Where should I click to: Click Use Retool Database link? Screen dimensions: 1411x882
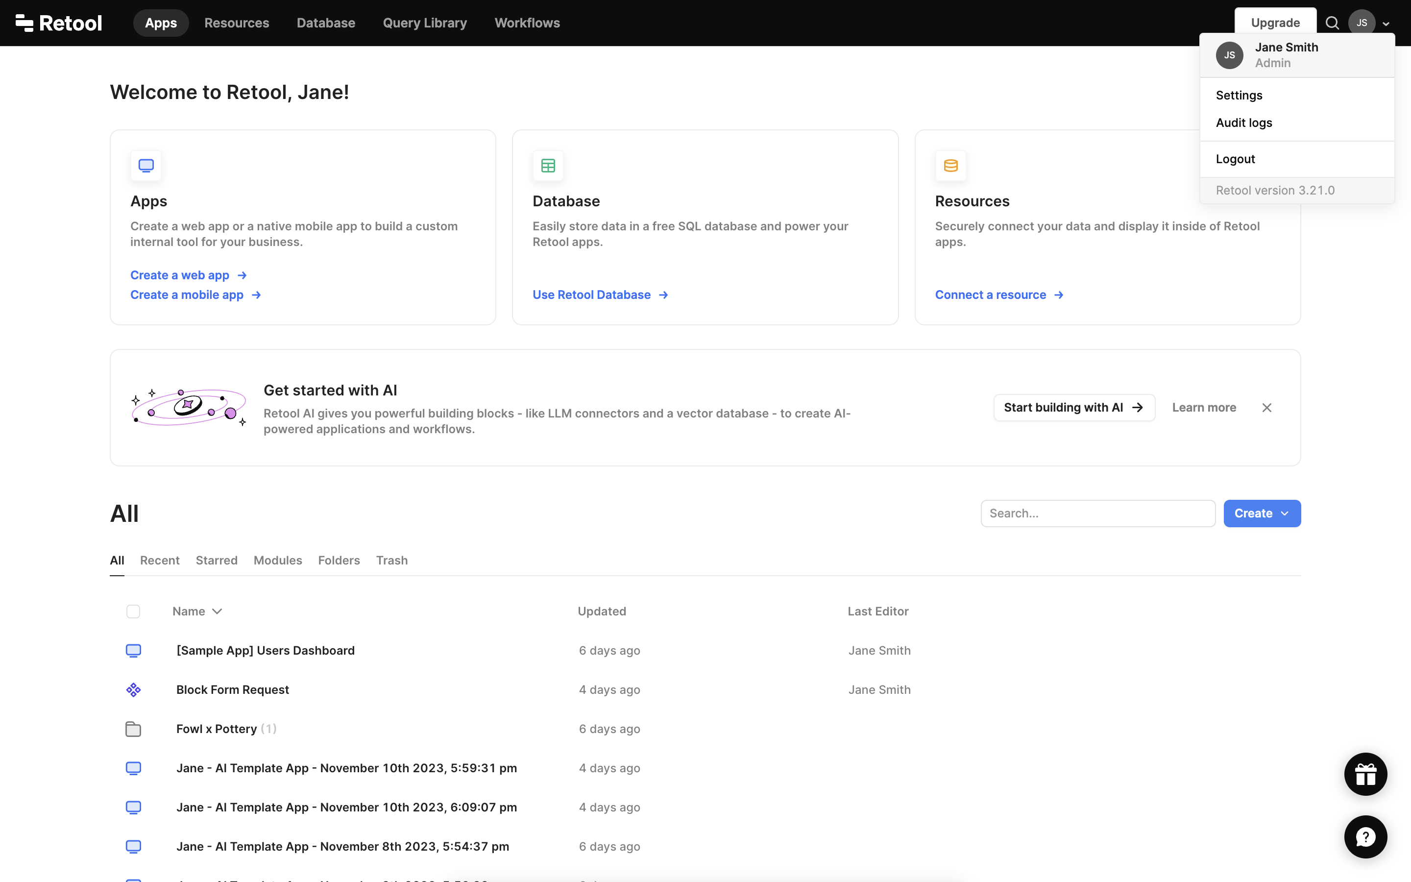coord(600,294)
